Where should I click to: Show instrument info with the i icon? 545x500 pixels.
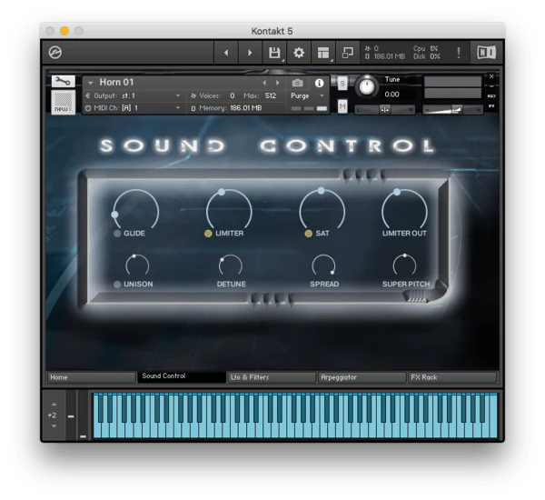pyautogui.click(x=319, y=83)
